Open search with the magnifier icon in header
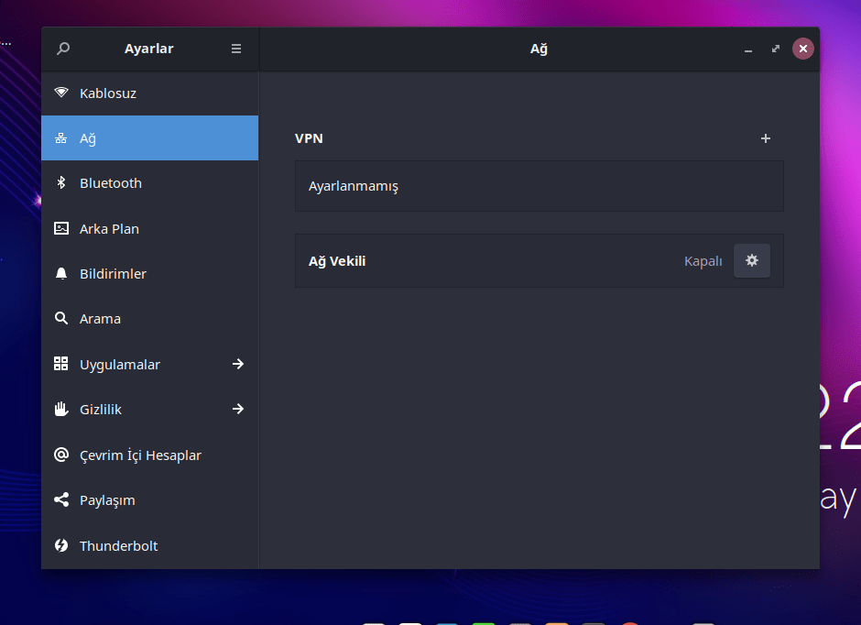Screen dimensions: 861x625 (x=63, y=49)
